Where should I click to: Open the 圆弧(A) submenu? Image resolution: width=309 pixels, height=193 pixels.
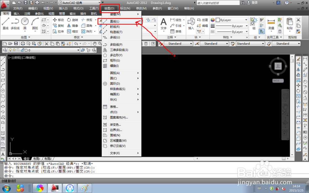point(121,73)
